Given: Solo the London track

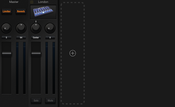Looking at the screenshot, I should point(36,100).
